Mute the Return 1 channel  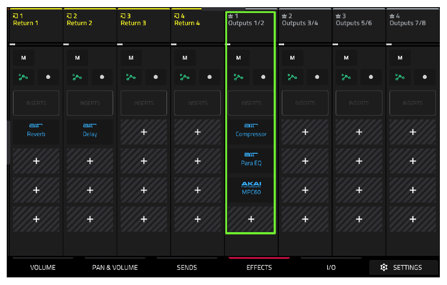23,58
